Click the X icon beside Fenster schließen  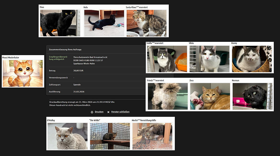tap(108, 112)
